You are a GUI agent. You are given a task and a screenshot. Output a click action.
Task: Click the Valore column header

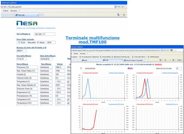(x=60, y=64)
